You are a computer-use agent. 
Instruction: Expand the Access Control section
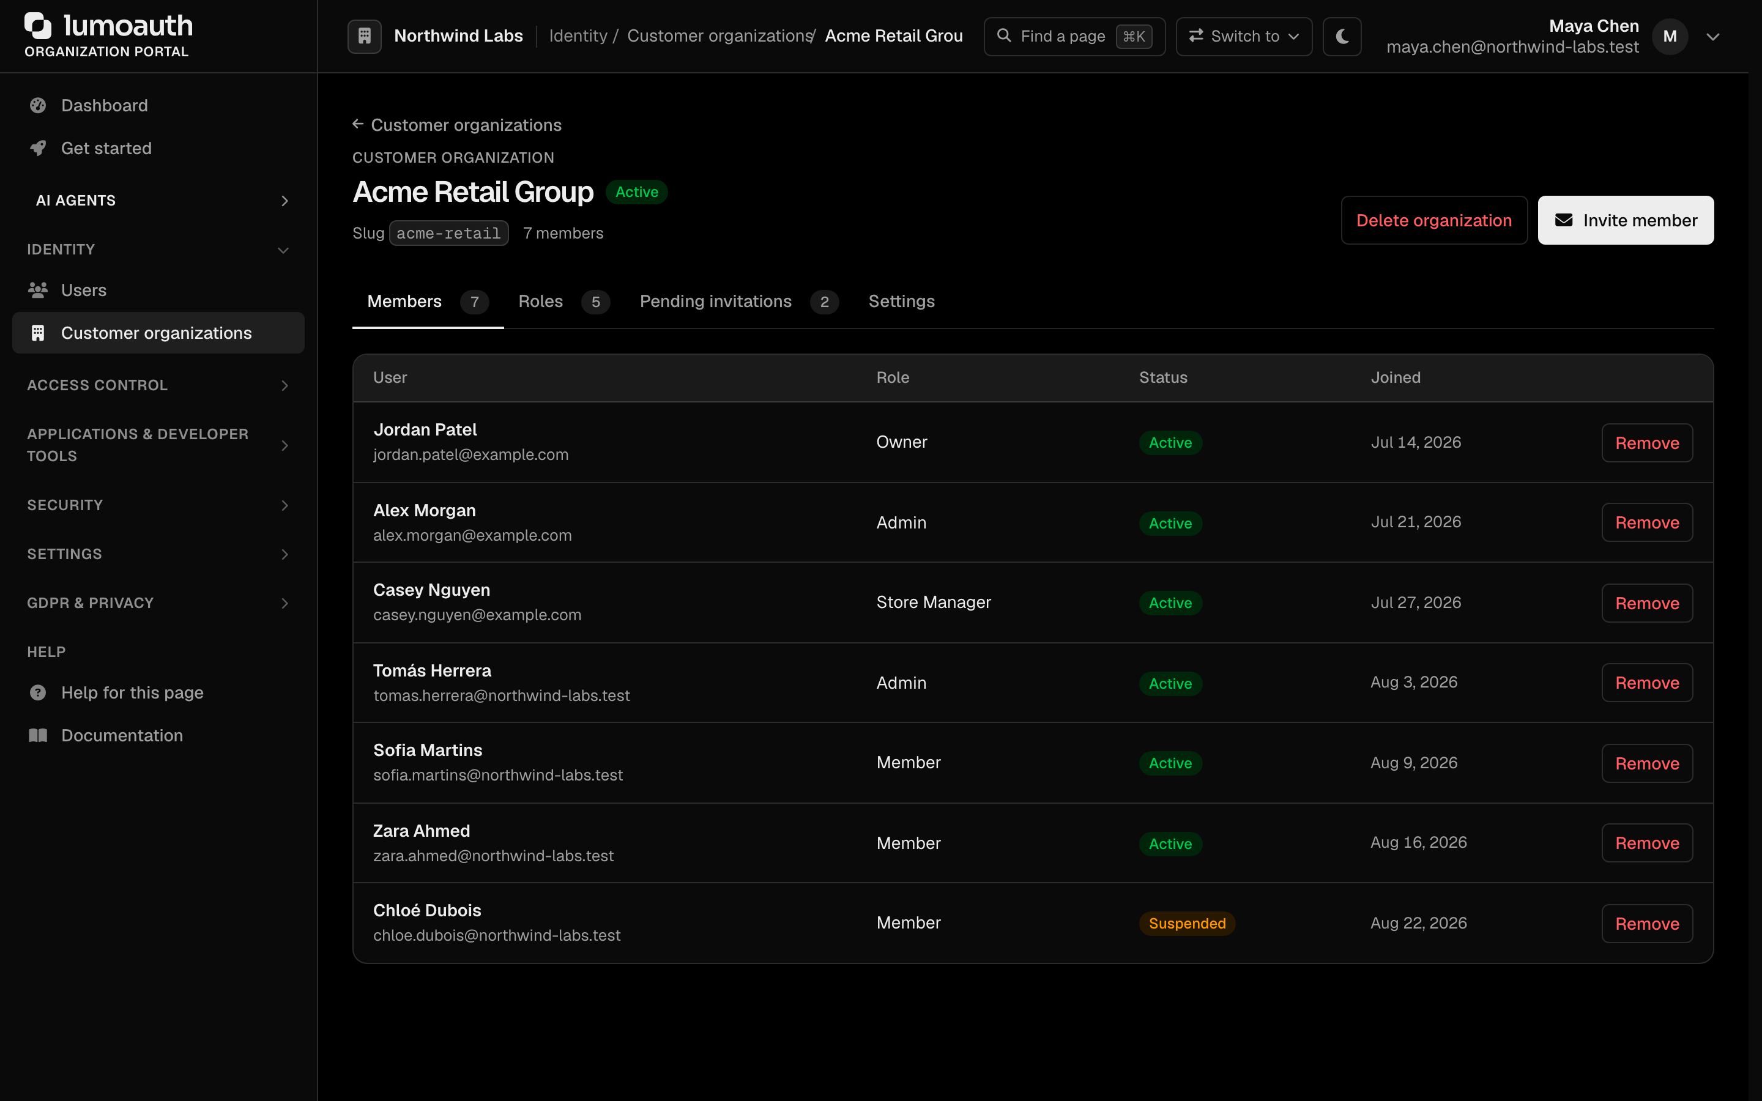pyautogui.click(x=158, y=385)
